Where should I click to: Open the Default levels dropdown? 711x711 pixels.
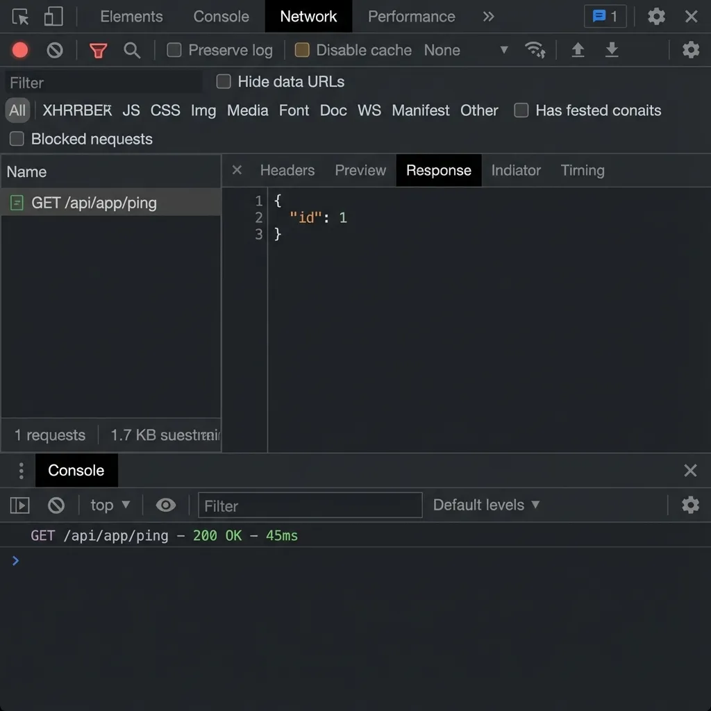487,505
